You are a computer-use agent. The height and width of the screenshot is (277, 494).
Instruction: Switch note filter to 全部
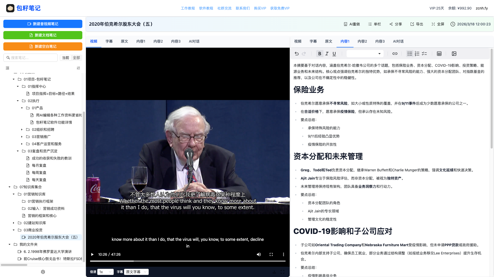(x=76, y=58)
